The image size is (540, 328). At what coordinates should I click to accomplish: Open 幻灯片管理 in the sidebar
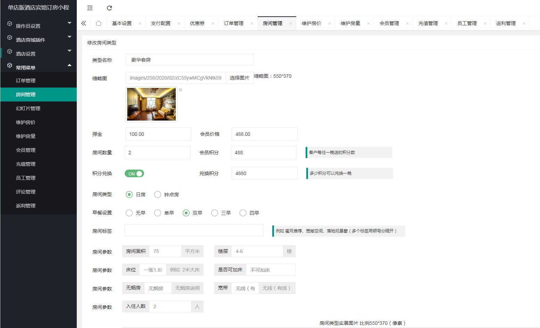point(28,108)
